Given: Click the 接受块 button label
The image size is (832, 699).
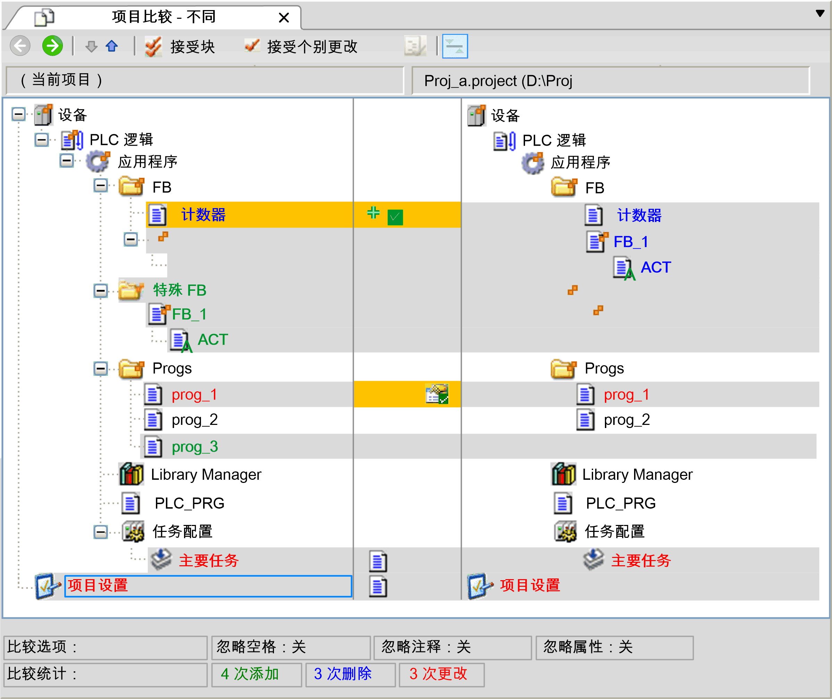Looking at the screenshot, I should click(x=193, y=47).
